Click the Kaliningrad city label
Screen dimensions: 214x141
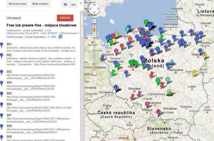coord(171,24)
